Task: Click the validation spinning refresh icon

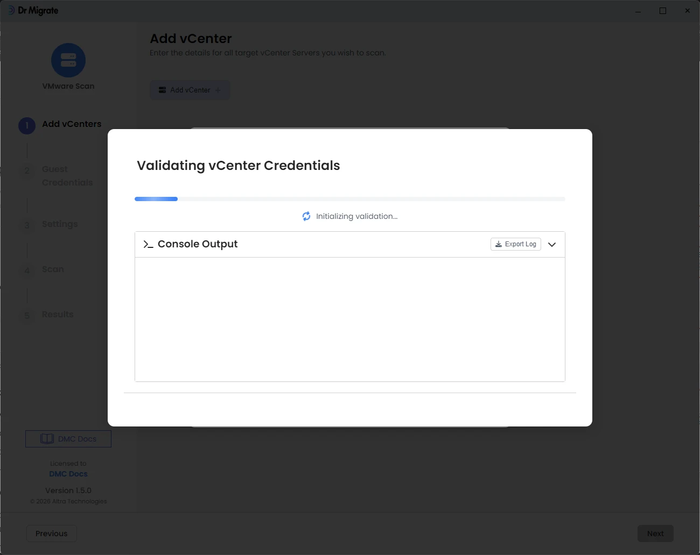Action: [x=306, y=216]
